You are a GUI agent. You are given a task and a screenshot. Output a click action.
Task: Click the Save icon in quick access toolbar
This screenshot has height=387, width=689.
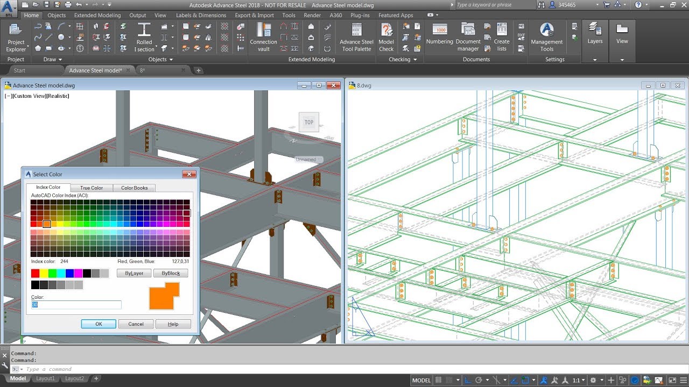coord(47,5)
